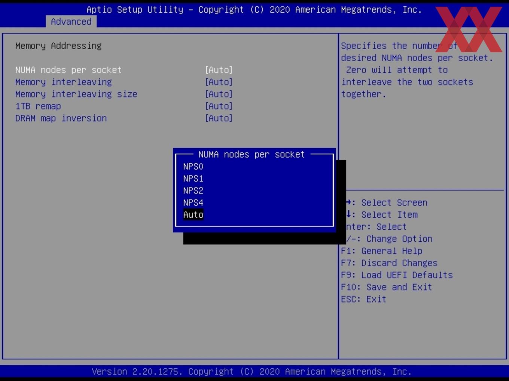Select NPS0 in the popup list
The image size is (509, 381).
[x=193, y=167]
